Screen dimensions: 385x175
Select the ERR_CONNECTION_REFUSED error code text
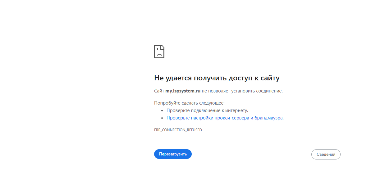(178, 130)
